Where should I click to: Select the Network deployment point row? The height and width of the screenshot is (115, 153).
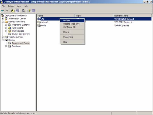coord(94,22)
